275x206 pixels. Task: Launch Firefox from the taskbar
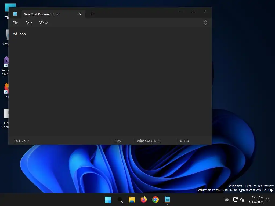pos(143,200)
